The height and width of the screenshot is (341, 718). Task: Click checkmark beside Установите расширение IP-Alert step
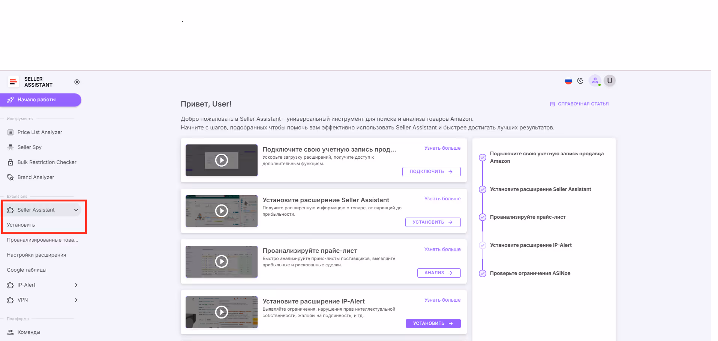click(483, 245)
